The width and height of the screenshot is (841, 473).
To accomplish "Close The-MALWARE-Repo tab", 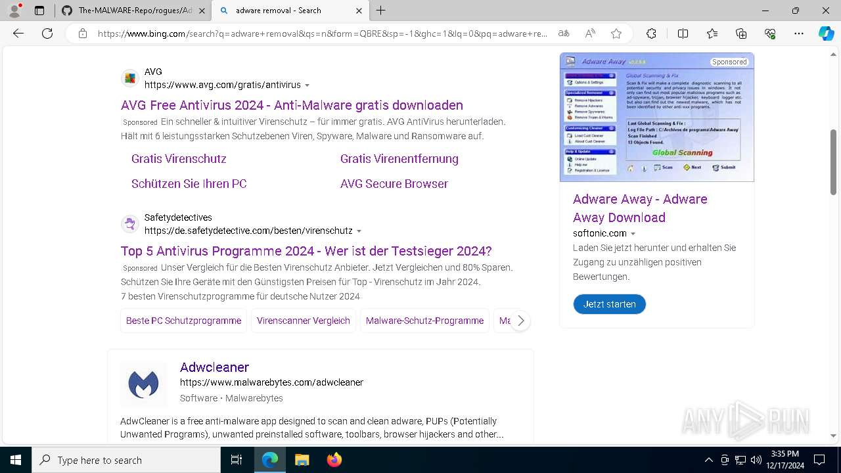I will 202,11.
